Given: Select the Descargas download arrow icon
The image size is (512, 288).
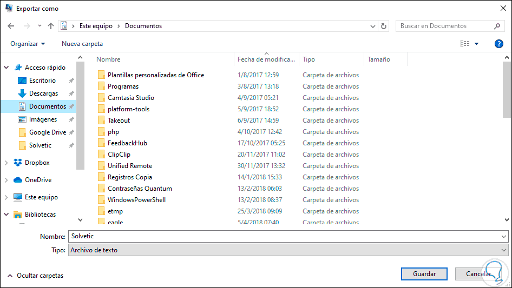Looking at the screenshot, I should click(x=22, y=93).
